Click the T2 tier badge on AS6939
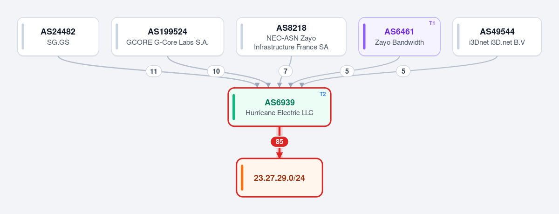The width and height of the screenshot is (559, 214). tap(323, 94)
